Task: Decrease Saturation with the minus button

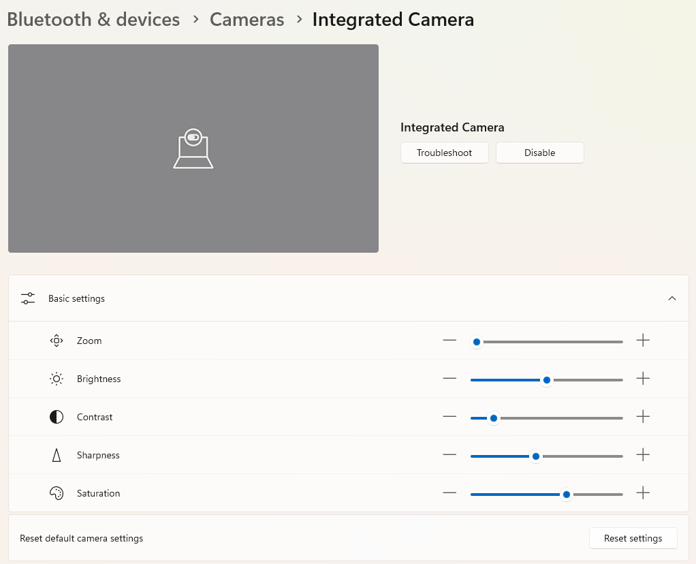Action: [449, 493]
